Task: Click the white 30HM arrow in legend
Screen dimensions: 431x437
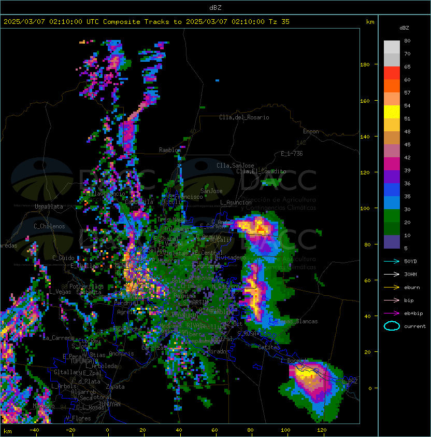Action: pos(392,275)
